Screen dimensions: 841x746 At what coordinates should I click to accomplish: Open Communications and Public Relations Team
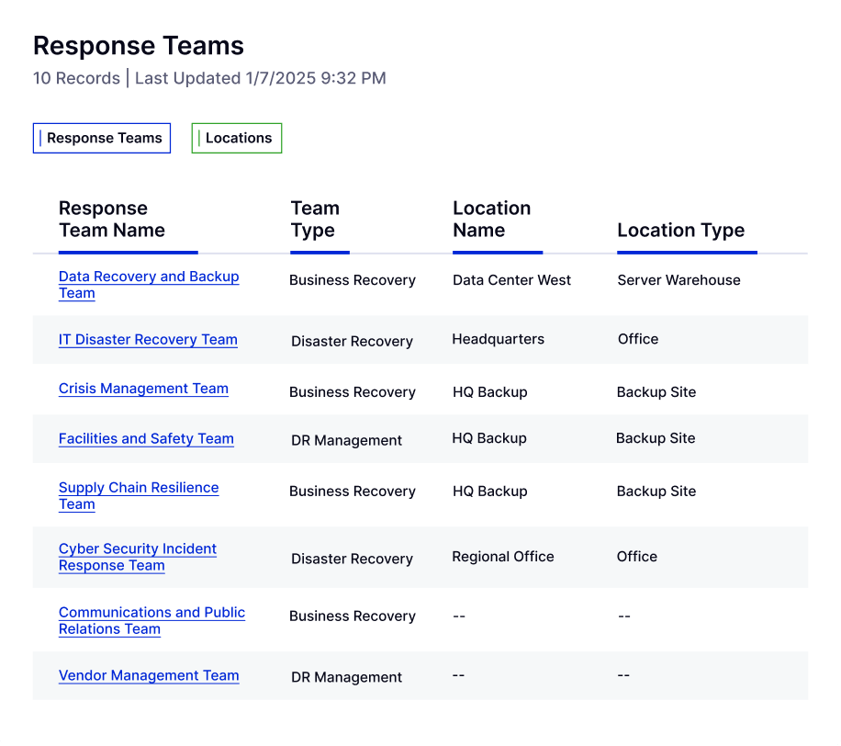point(151,620)
